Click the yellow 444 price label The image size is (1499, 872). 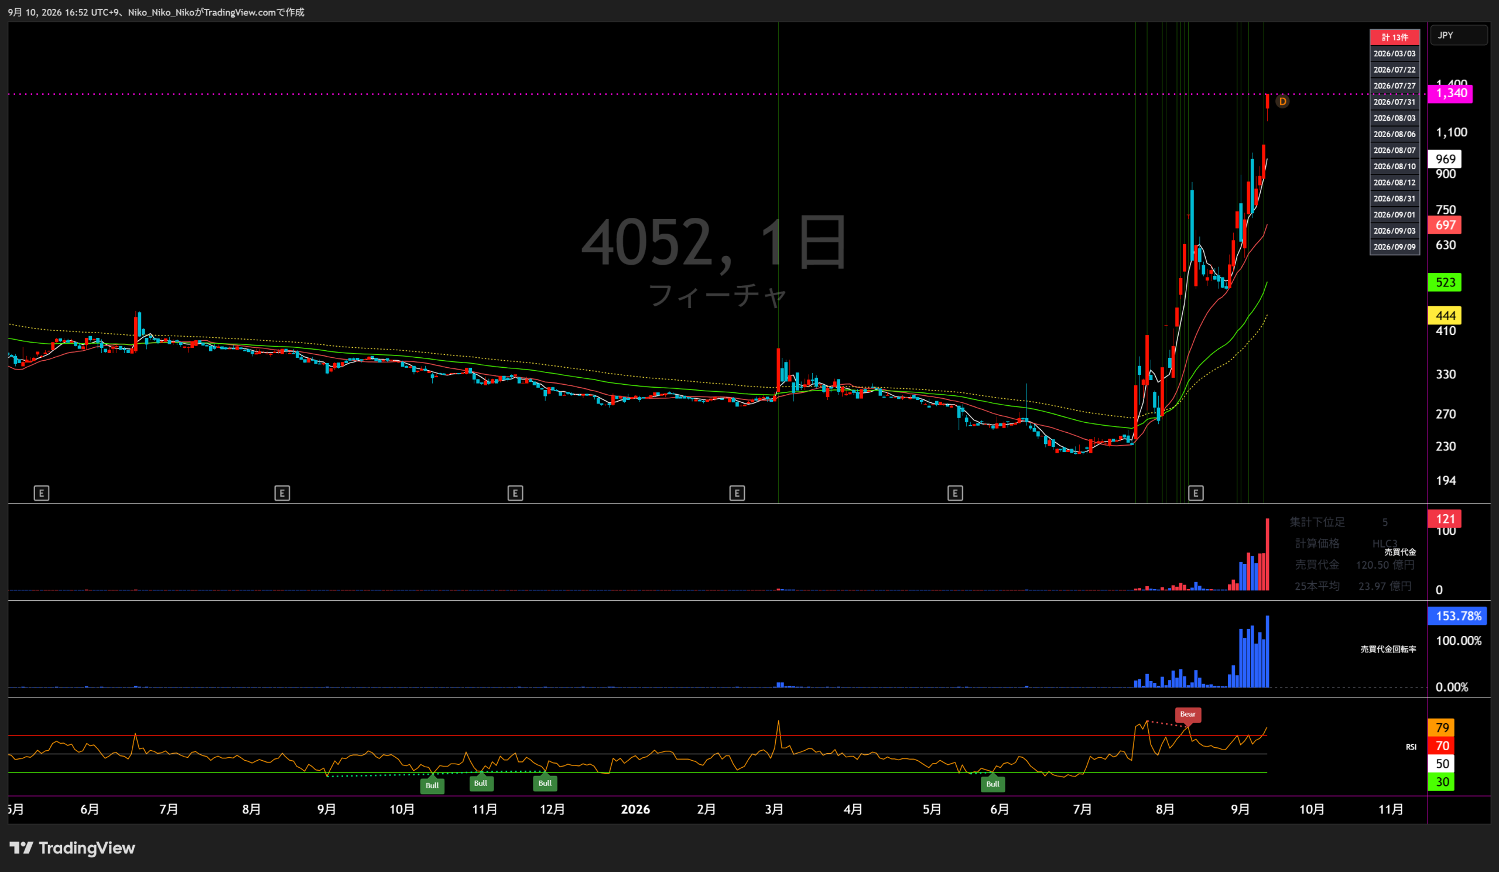[x=1445, y=316]
